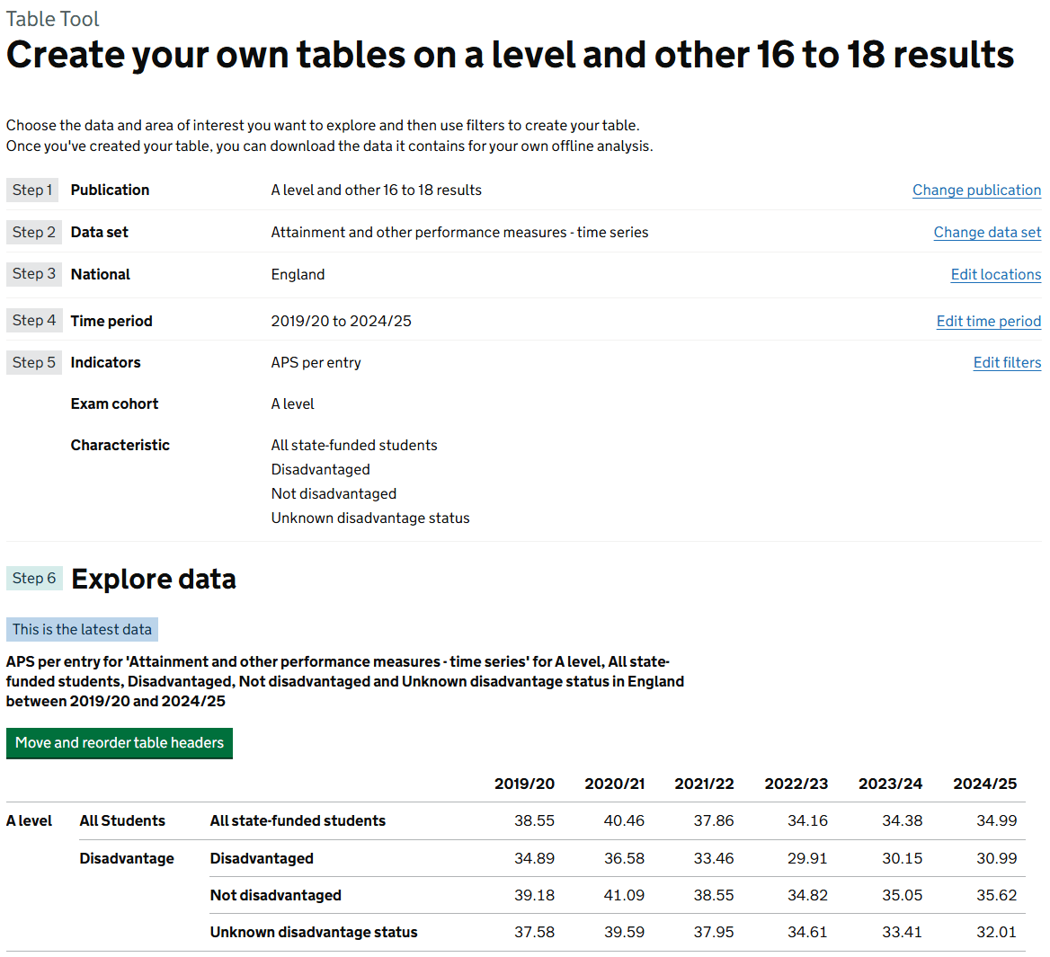This screenshot has width=1050, height=957.
Task: Click the Step 4 tag
Action: [x=33, y=321]
